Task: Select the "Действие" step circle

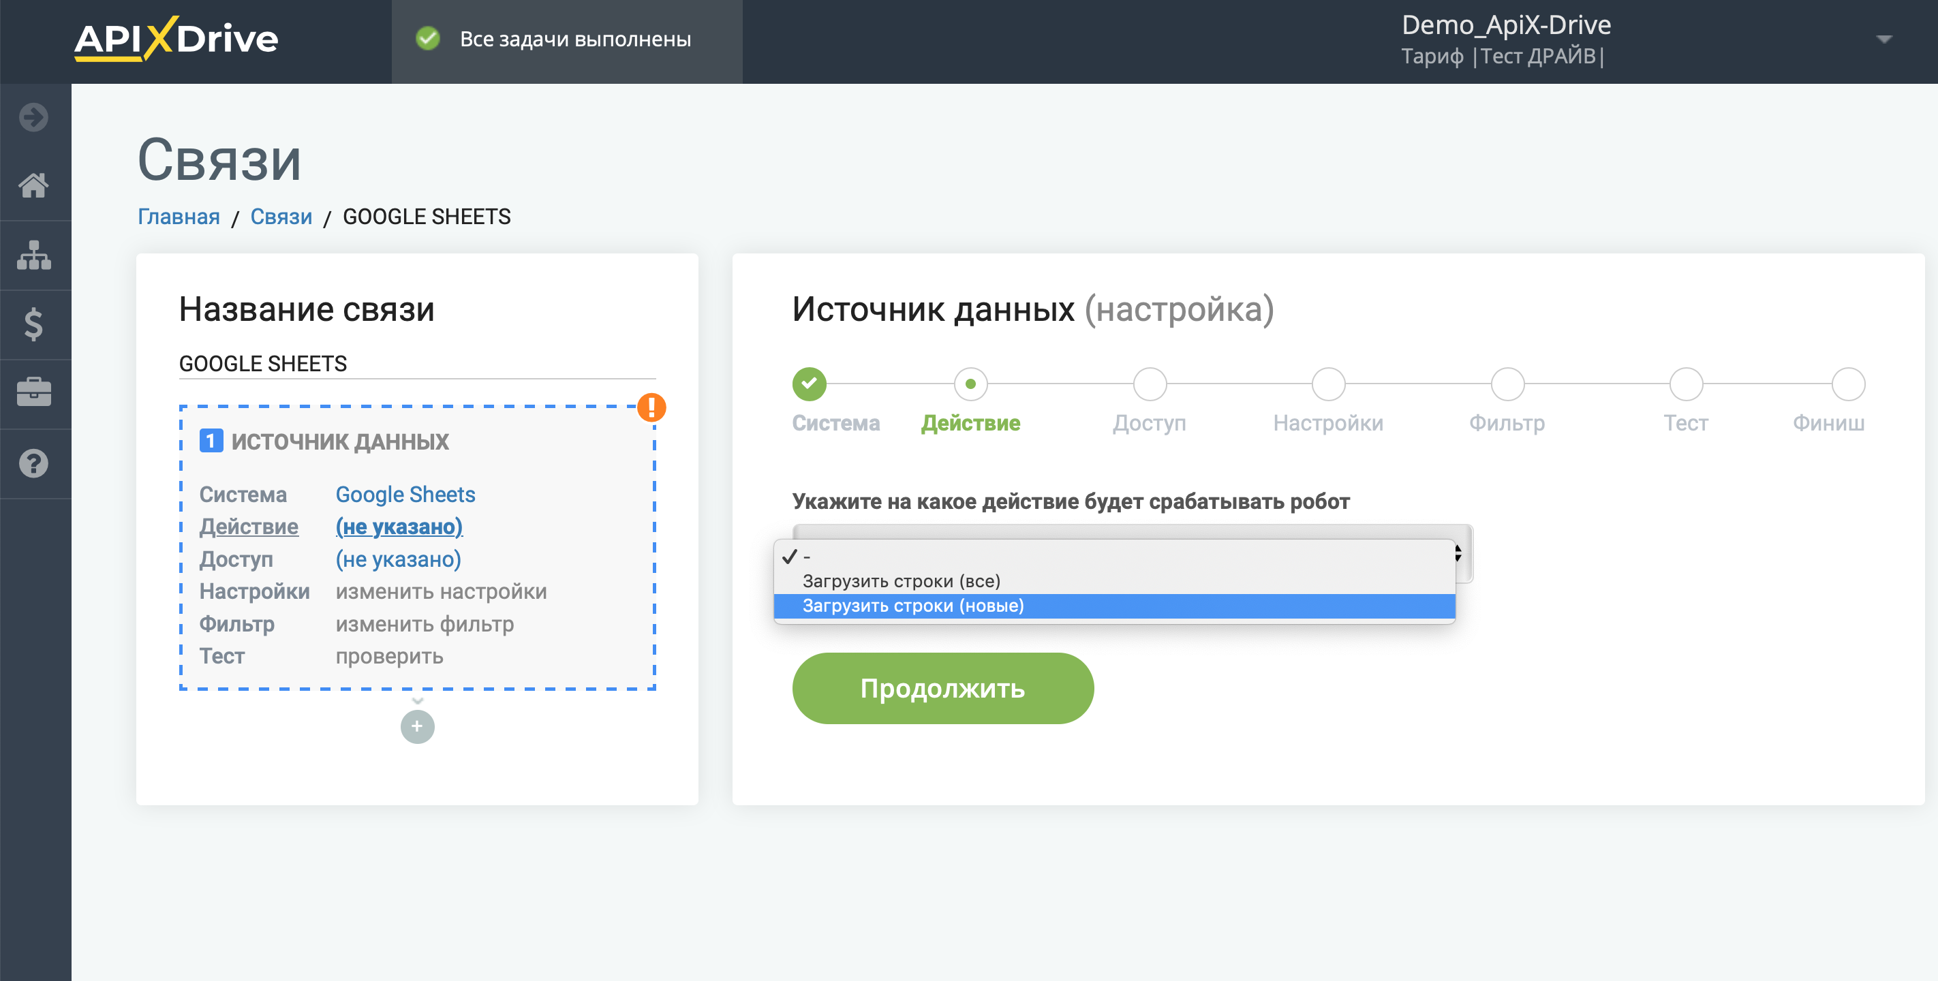Action: pyautogui.click(x=970, y=384)
